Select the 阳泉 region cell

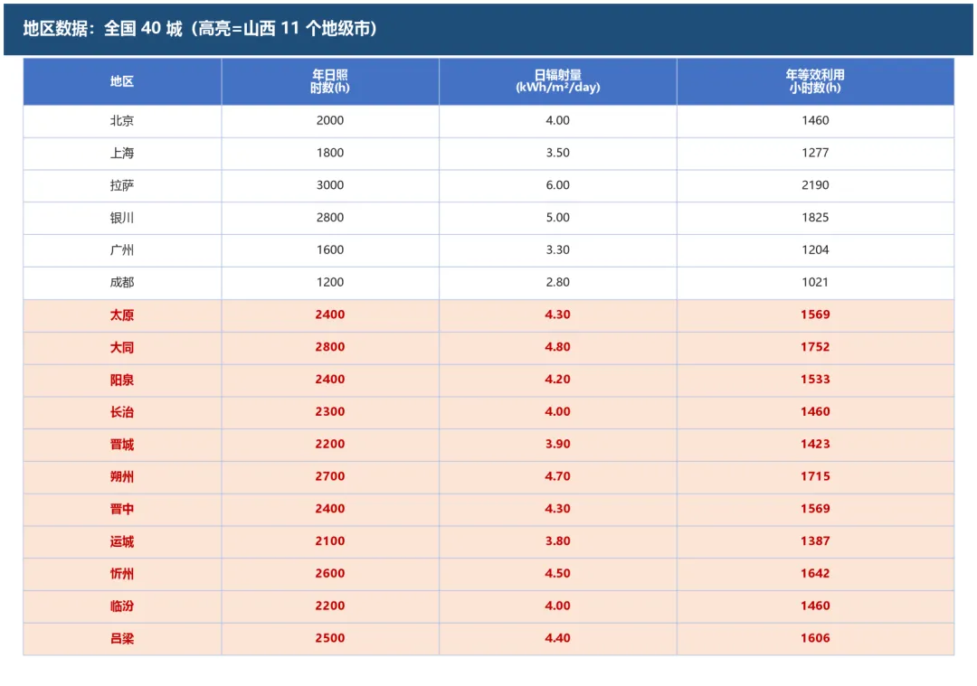pos(122,380)
